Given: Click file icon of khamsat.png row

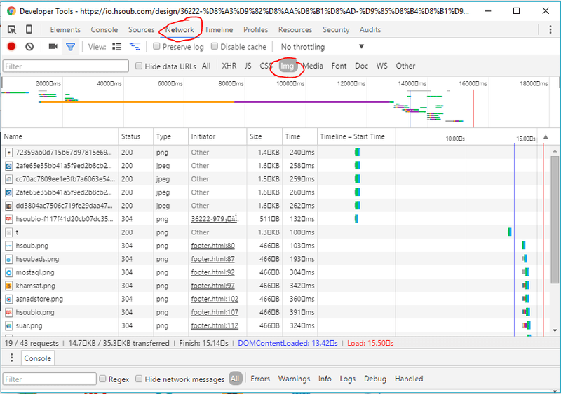Looking at the screenshot, I should point(9,286).
